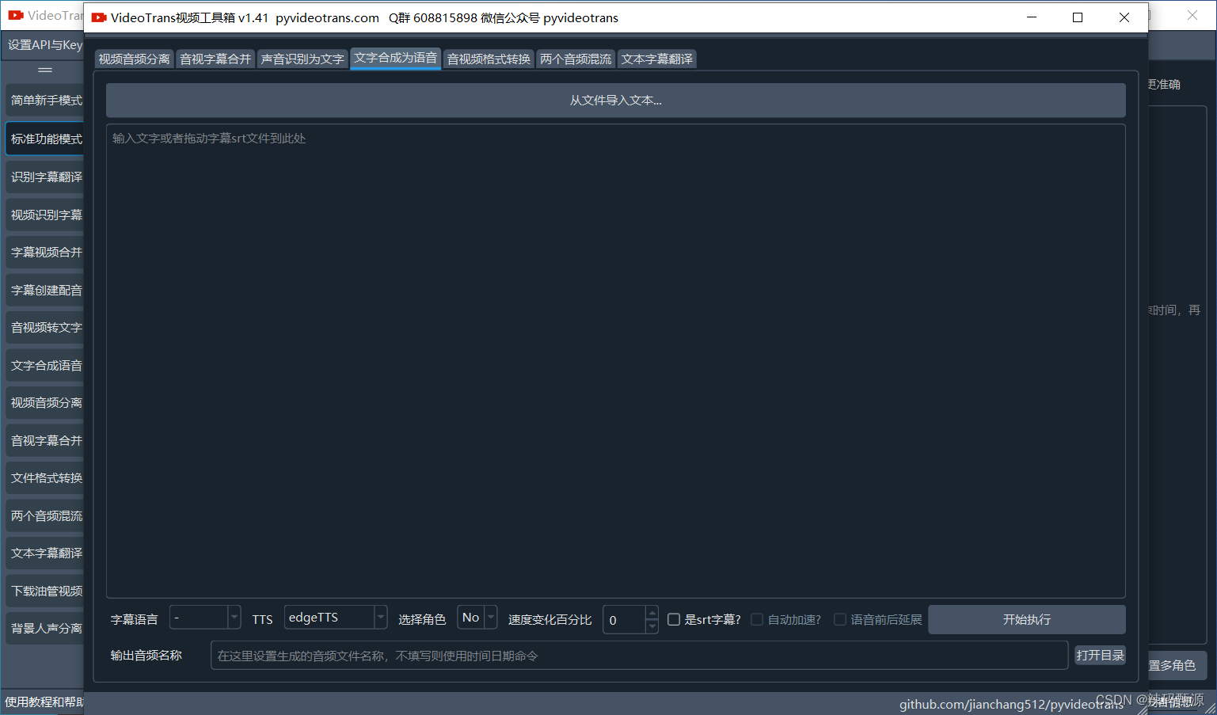
Task: Decrease speed percentage with down arrow
Action: 652,626
